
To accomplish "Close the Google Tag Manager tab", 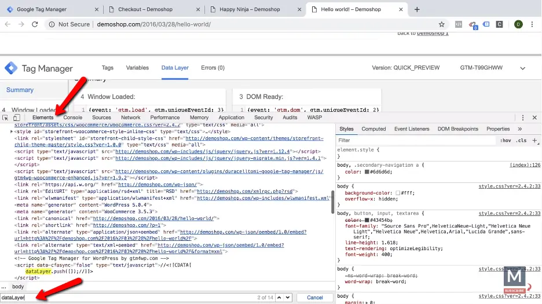I will point(97,9).
